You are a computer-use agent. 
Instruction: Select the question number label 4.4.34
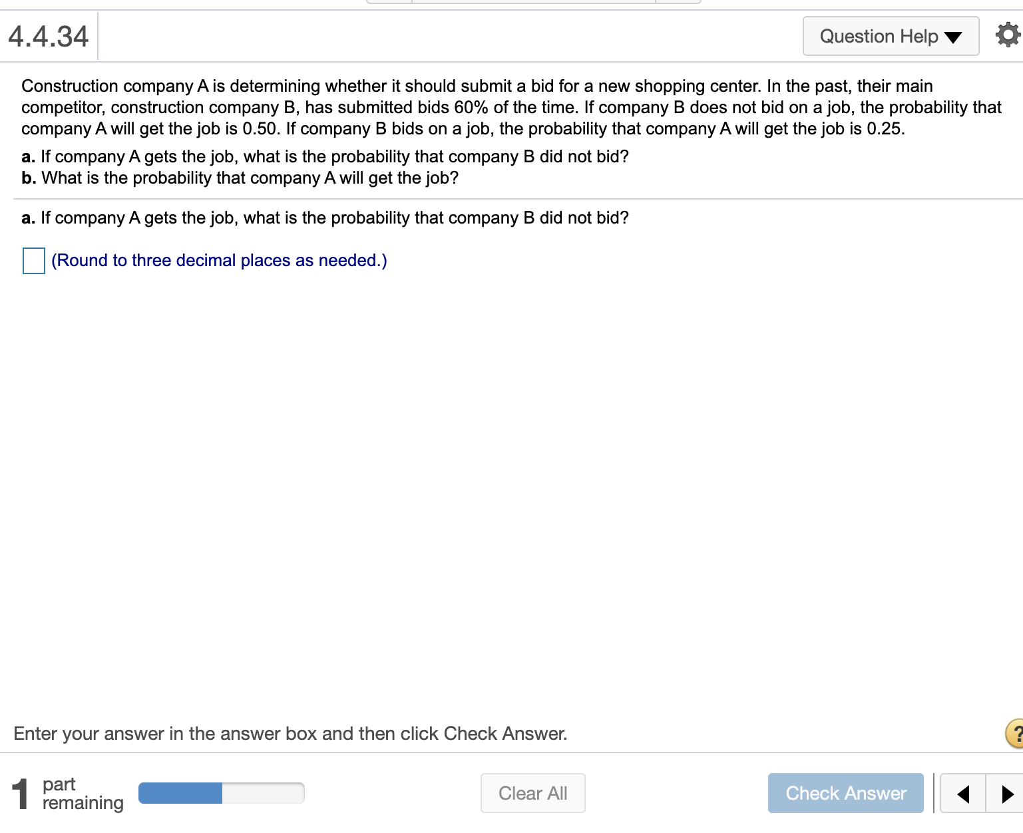47,36
